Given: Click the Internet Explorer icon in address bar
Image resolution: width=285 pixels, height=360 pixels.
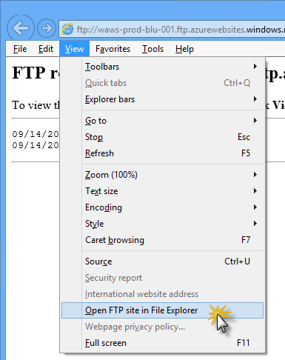Looking at the screenshot, I should click(x=67, y=29).
